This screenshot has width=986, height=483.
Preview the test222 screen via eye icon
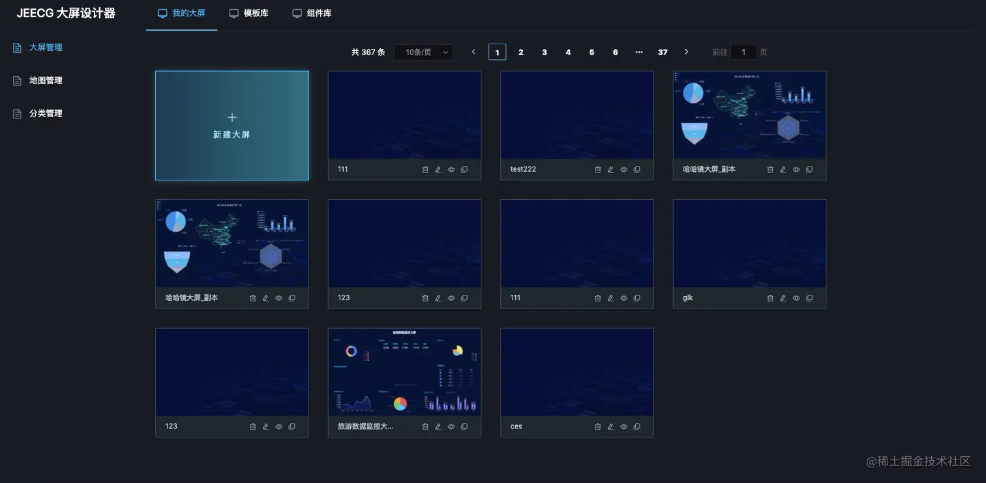click(624, 169)
